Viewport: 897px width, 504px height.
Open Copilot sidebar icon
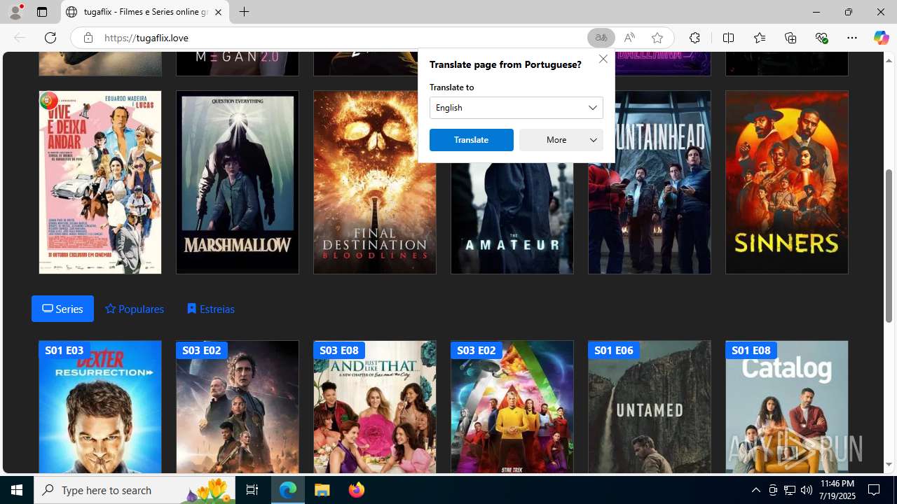[881, 38]
